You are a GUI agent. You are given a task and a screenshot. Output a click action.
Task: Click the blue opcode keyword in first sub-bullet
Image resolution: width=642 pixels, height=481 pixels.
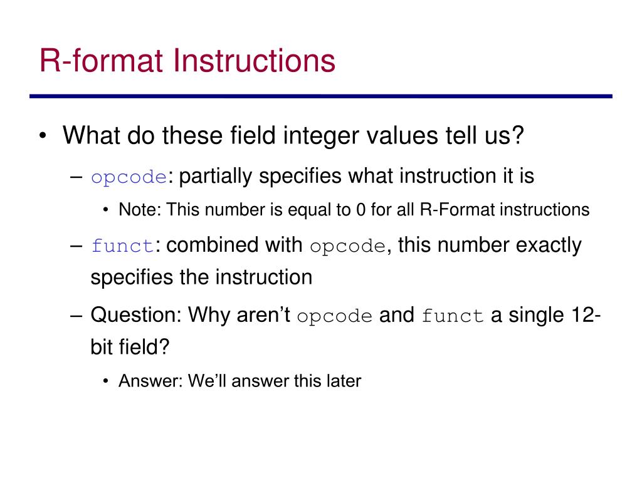pyautogui.click(x=129, y=177)
